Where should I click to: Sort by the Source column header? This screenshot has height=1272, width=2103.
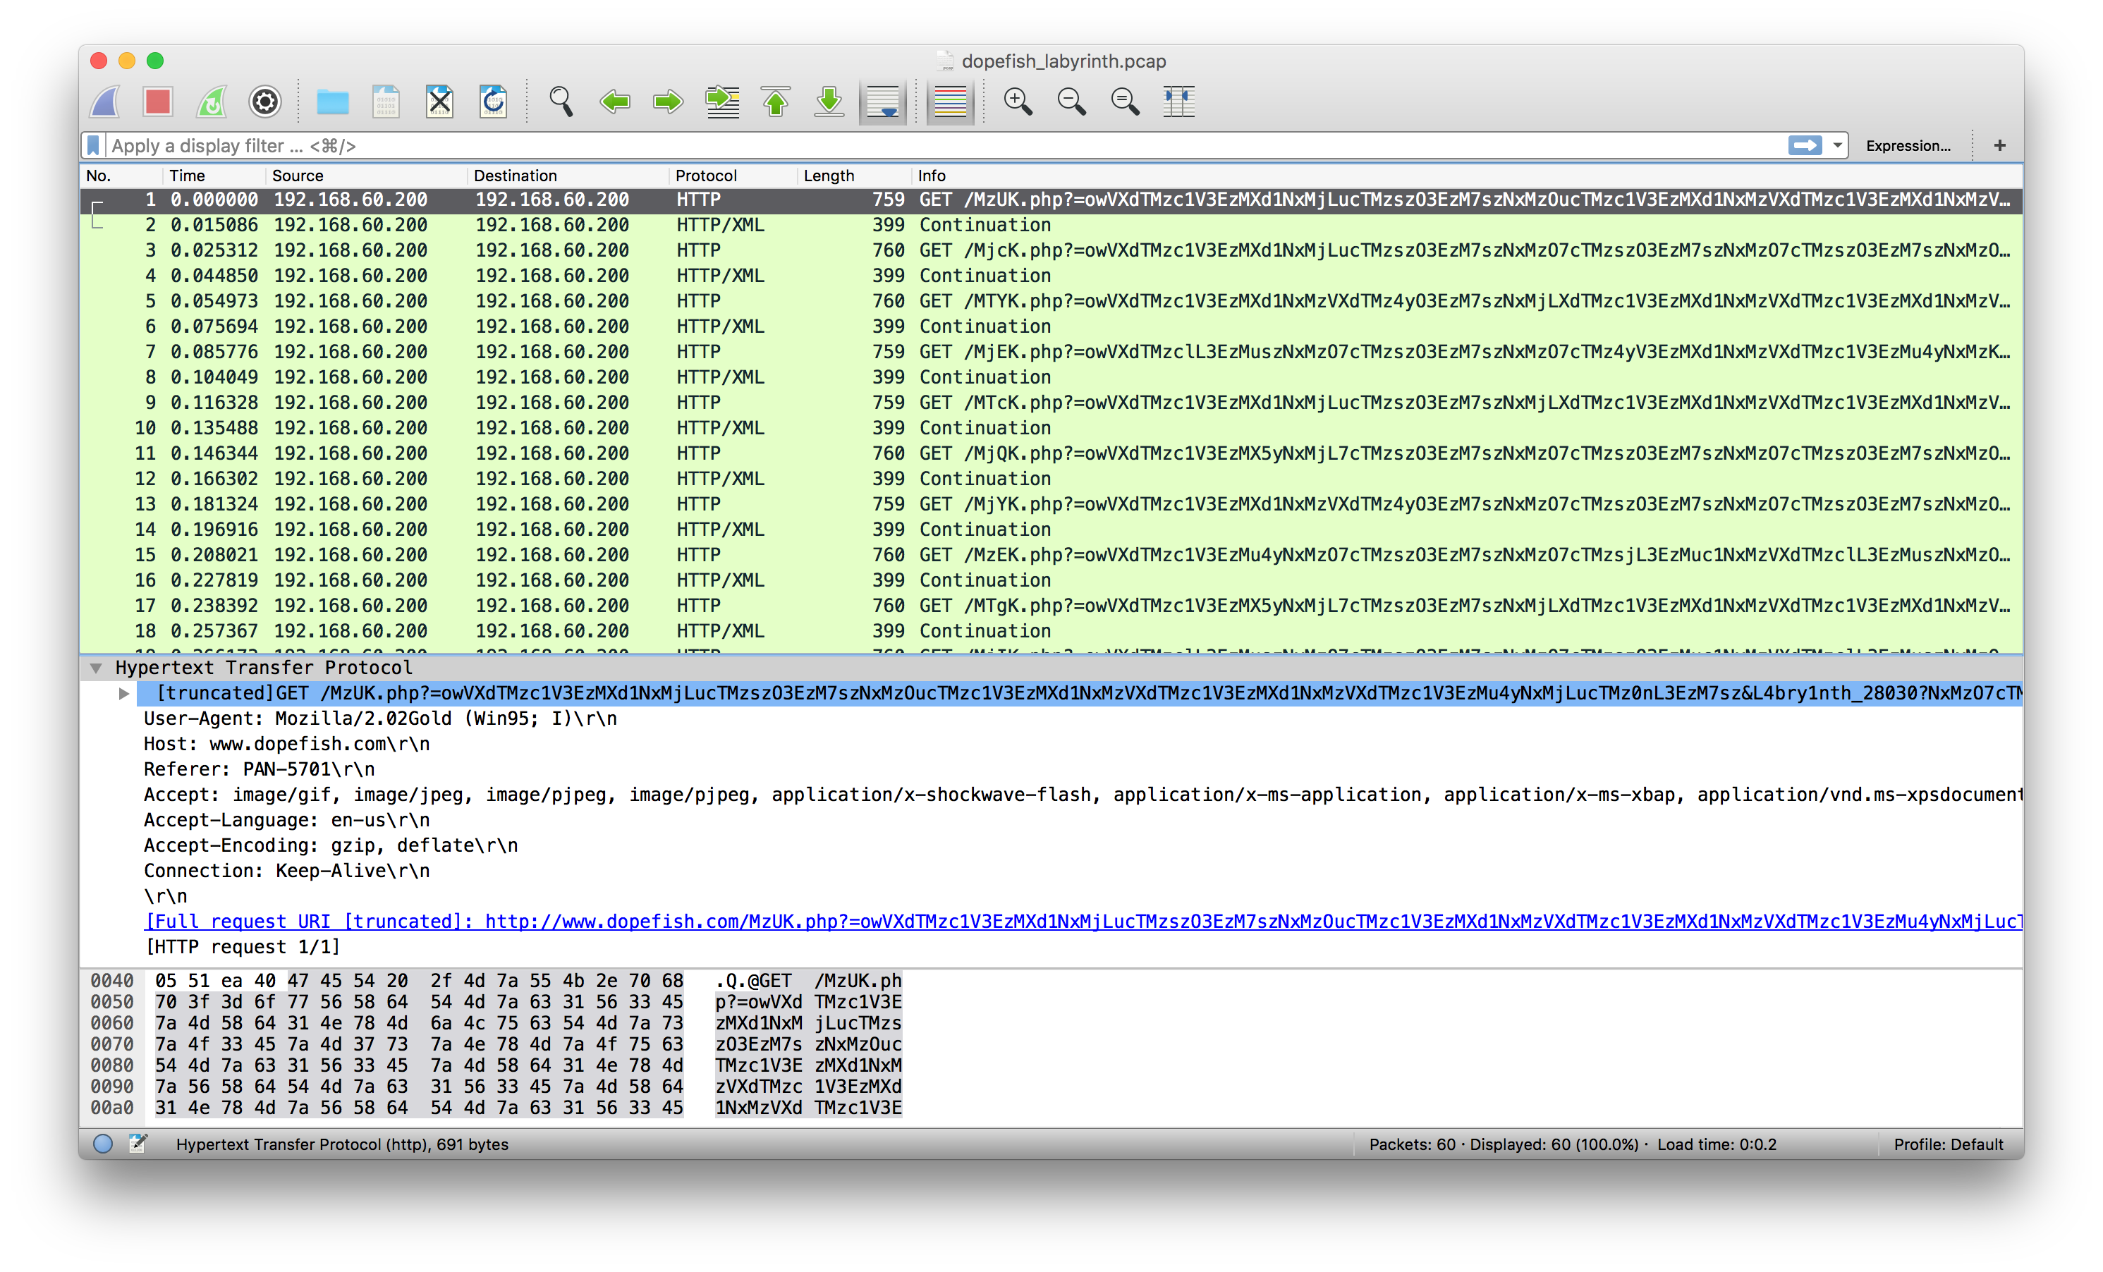coord(366,176)
